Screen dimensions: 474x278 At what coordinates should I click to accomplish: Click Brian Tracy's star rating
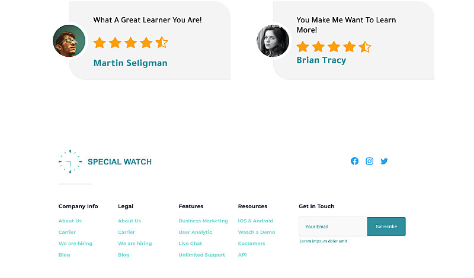(334, 47)
